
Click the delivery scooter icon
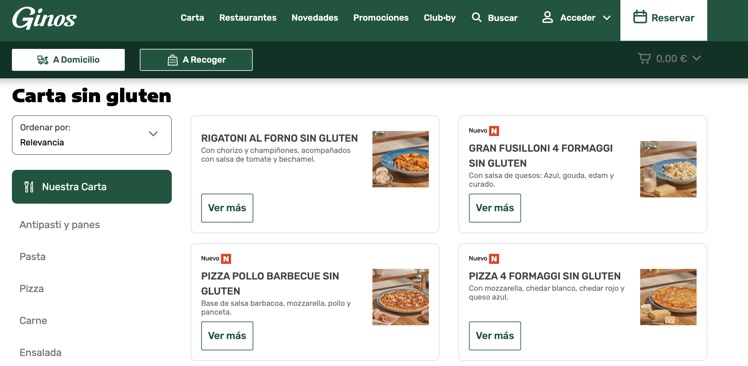(43, 60)
